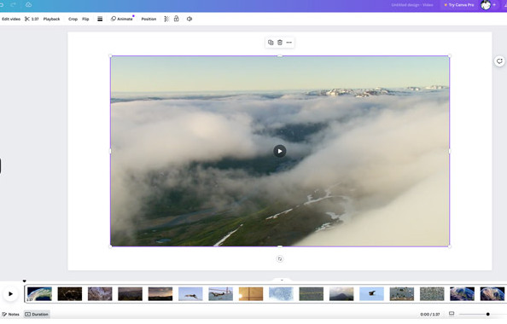Mute the video with the speaker icon
This screenshot has height=324, width=507.
(189, 19)
